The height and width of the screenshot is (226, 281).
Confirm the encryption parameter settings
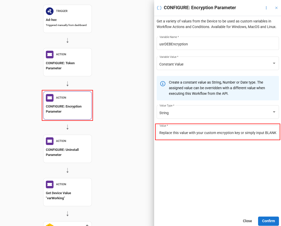tap(268, 221)
